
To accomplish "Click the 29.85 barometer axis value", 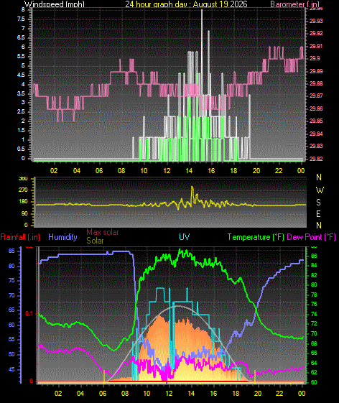I will [316, 121].
